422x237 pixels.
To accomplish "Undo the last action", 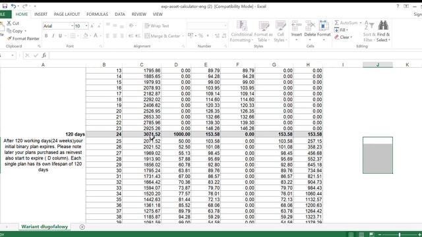I will click(13, 6).
